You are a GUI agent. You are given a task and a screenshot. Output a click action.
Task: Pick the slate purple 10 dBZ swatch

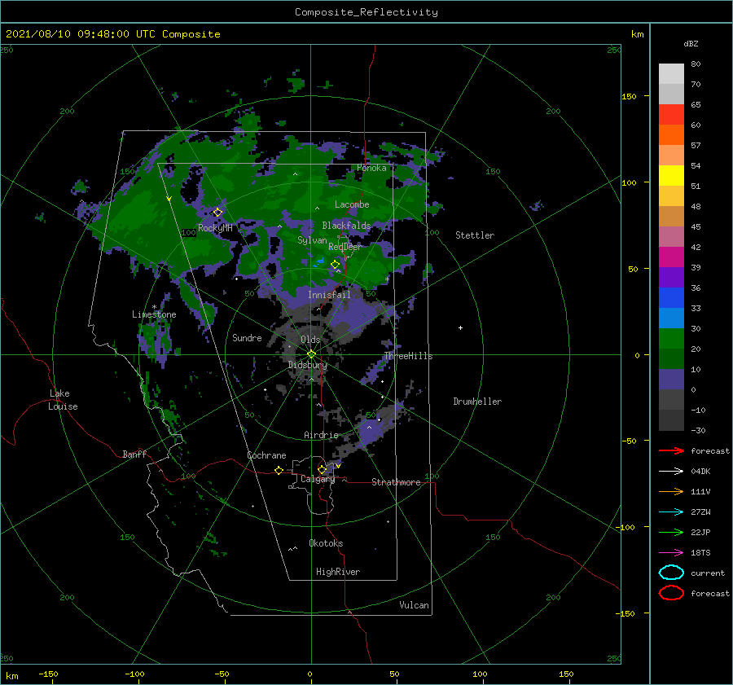click(x=671, y=379)
